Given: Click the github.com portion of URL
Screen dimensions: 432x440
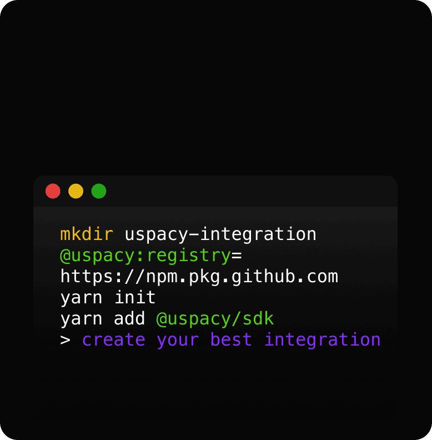Looking at the screenshot, I should [x=285, y=277].
